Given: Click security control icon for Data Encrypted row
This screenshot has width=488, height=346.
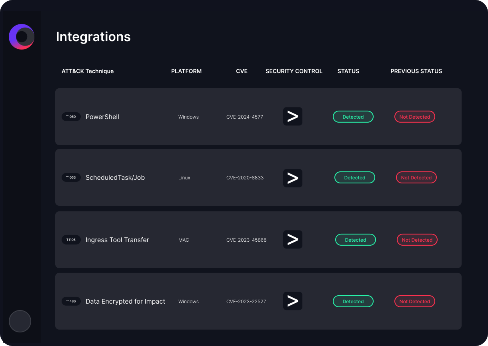Looking at the screenshot, I should pos(293,301).
